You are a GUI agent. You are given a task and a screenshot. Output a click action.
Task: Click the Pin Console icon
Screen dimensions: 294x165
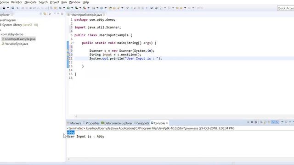282,122
